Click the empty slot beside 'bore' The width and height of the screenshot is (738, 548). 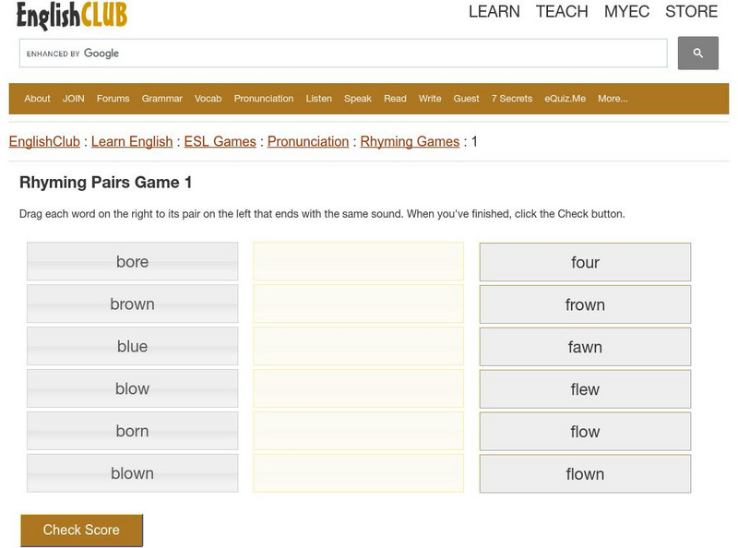(358, 261)
